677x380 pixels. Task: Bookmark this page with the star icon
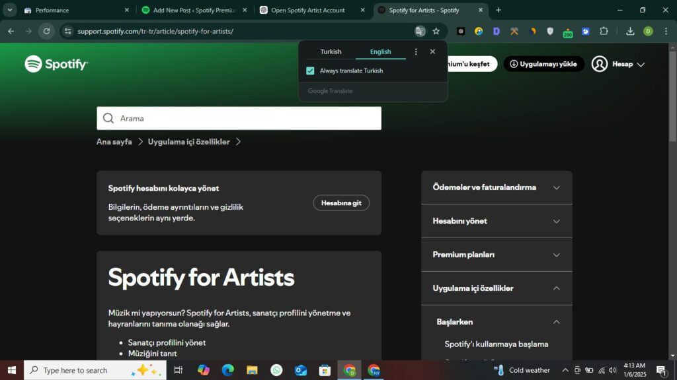(436, 31)
